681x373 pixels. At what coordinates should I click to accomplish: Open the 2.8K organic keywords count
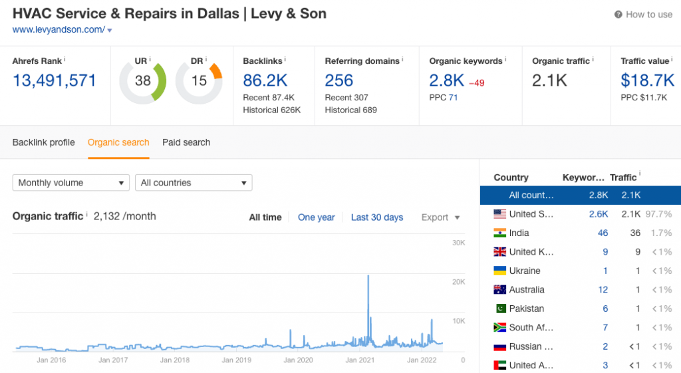tap(446, 80)
